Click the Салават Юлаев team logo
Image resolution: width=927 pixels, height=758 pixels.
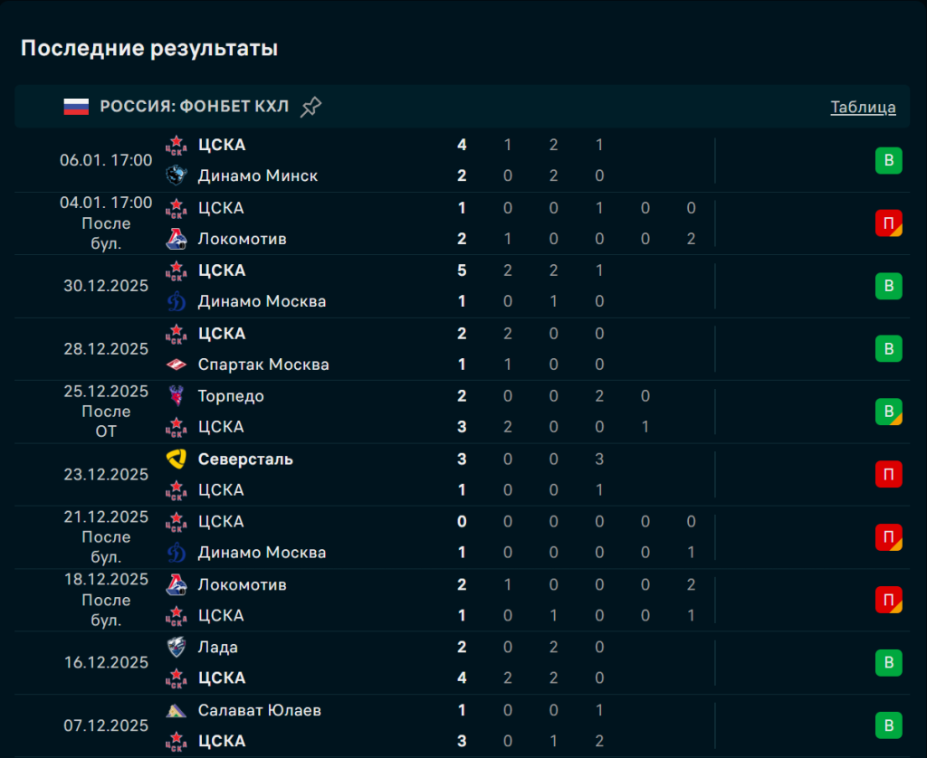tap(176, 710)
